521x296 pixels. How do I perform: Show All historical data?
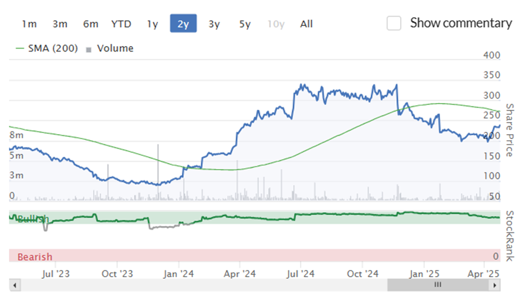pos(307,24)
